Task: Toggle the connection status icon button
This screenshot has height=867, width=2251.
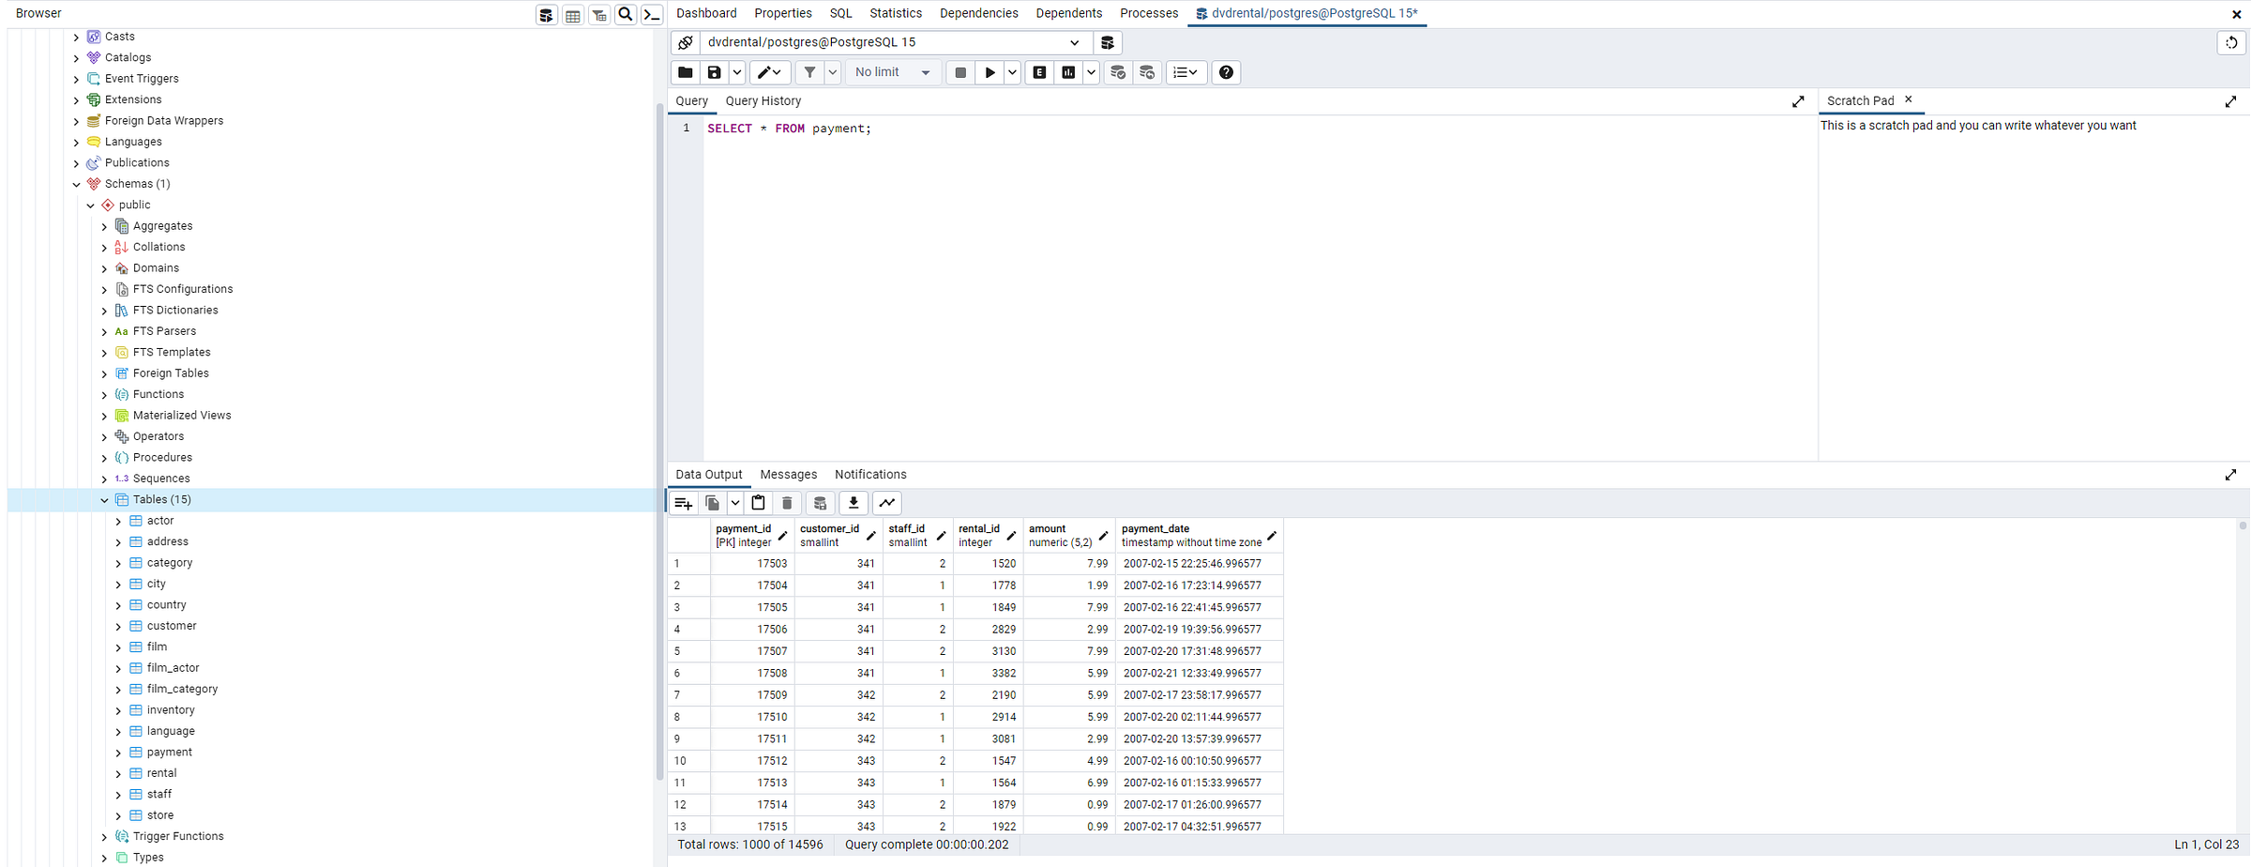Action: pos(686,42)
